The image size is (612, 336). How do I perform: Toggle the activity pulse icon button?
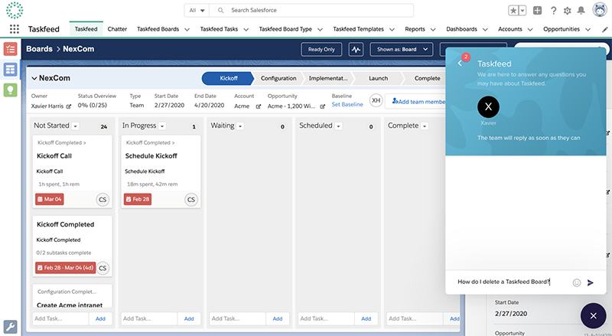(x=356, y=50)
